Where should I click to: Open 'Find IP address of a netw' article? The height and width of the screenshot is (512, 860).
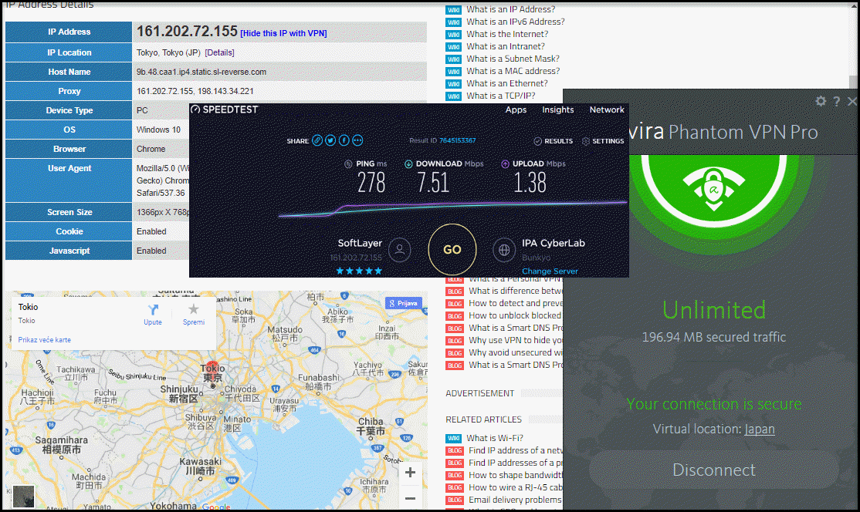point(516,450)
